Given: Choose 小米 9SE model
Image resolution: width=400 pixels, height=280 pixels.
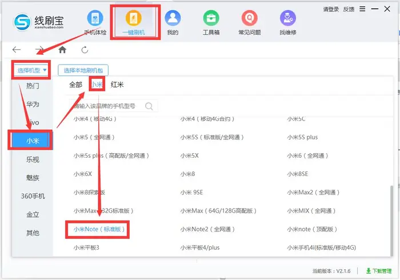Looking at the screenshot, I should point(191,193).
